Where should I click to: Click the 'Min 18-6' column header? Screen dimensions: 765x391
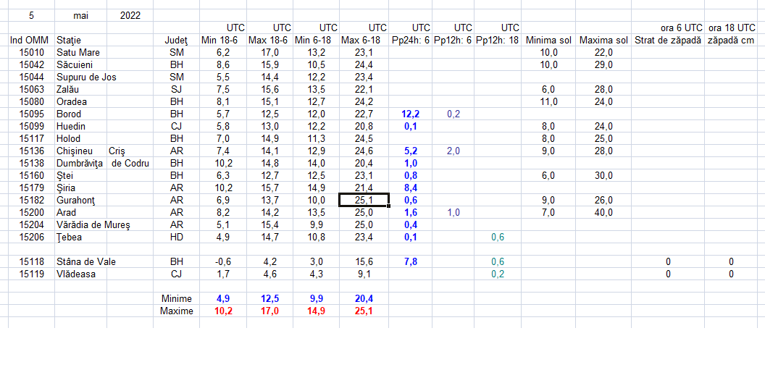point(223,41)
